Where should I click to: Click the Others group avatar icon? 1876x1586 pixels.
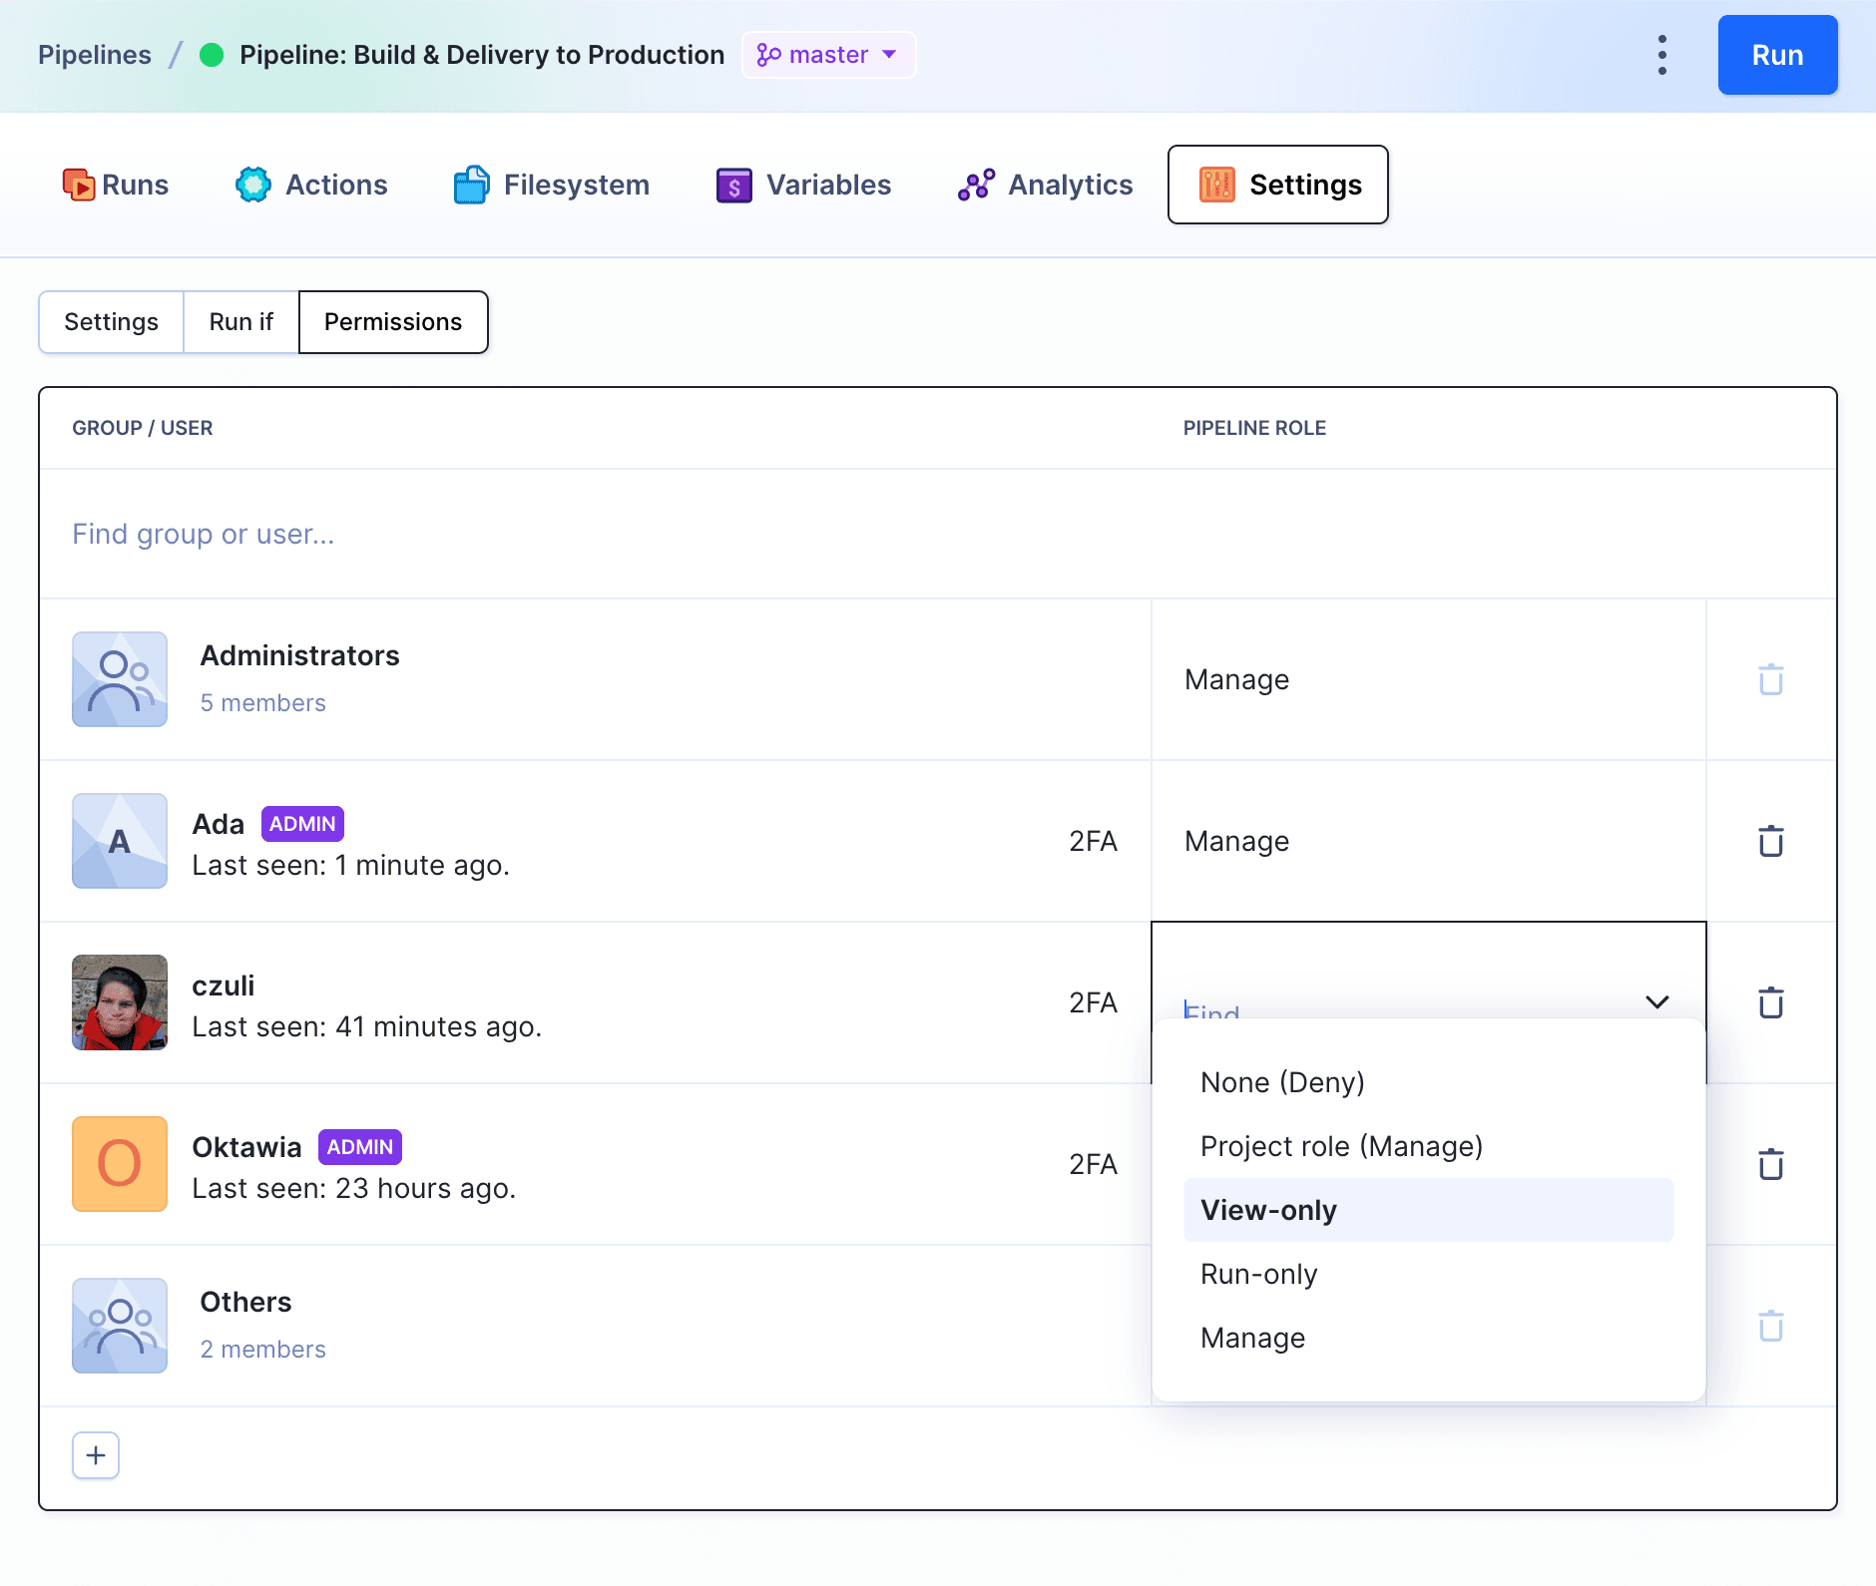coord(120,1326)
